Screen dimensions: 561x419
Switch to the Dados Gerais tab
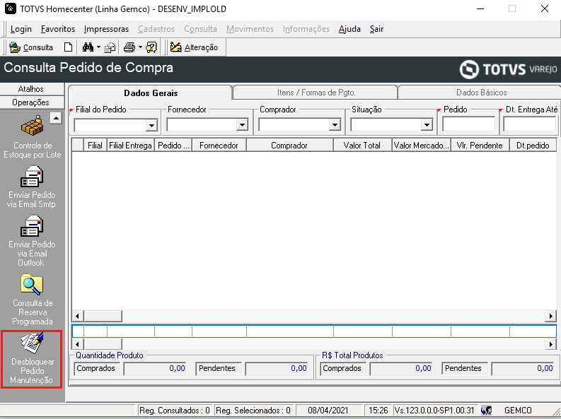click(151, 93)
